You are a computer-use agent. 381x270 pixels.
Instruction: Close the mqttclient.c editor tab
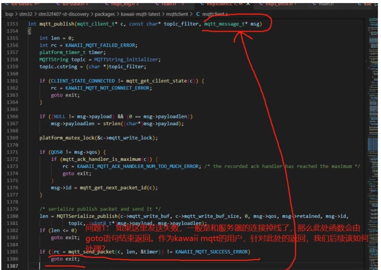tap(248, 4)
